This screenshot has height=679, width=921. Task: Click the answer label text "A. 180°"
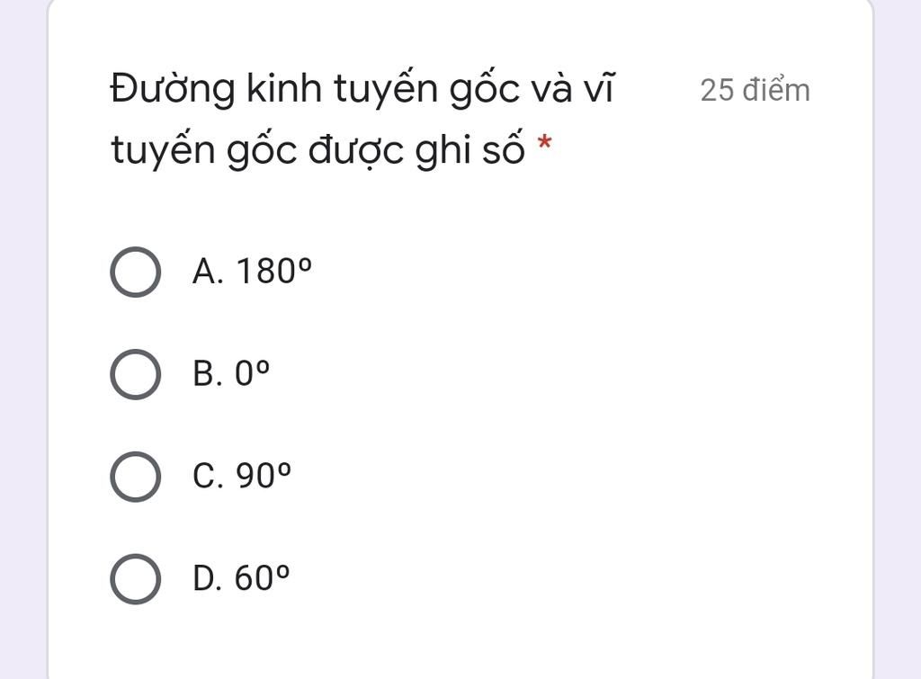pyautogui.click(x=252, y=272)
